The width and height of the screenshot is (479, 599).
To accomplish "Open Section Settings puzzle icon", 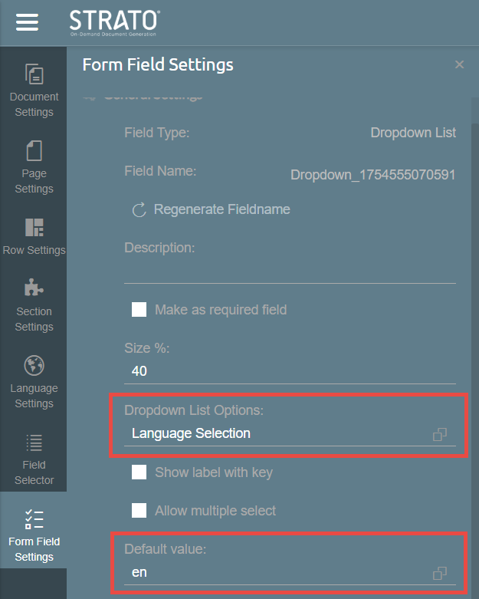I will (34, 288).
